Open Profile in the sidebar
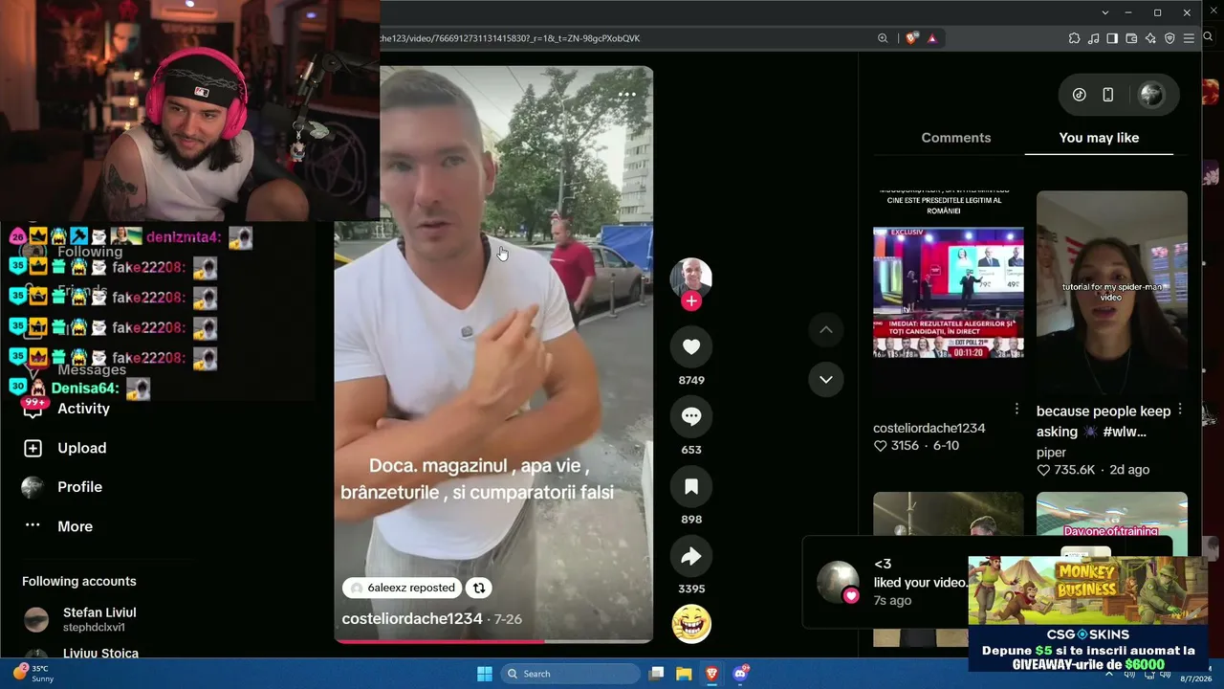 pyautogui.click(x=79, y=487)
